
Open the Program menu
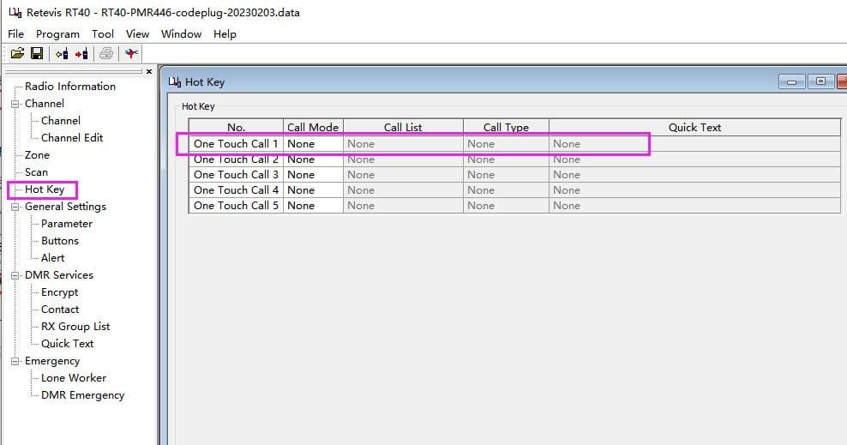click(57, 34)
